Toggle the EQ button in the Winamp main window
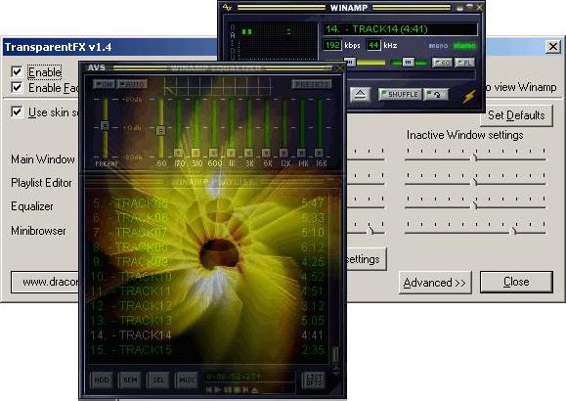This screenshot has width=566, height=401. click(x=442, y=63)
